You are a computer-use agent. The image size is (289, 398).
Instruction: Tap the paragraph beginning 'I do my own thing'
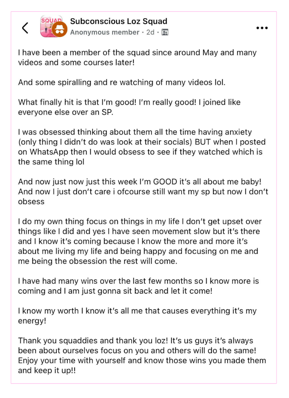pos(140,241)
